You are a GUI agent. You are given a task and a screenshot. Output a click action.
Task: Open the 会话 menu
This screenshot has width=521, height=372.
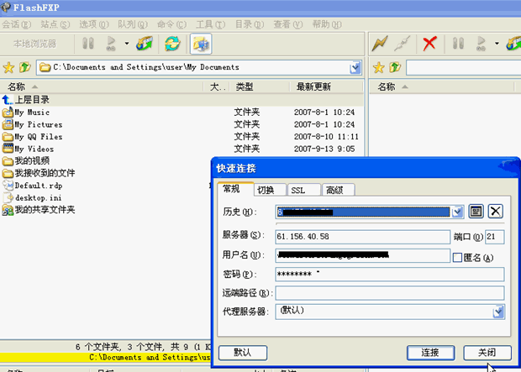[x=17, y=24]
